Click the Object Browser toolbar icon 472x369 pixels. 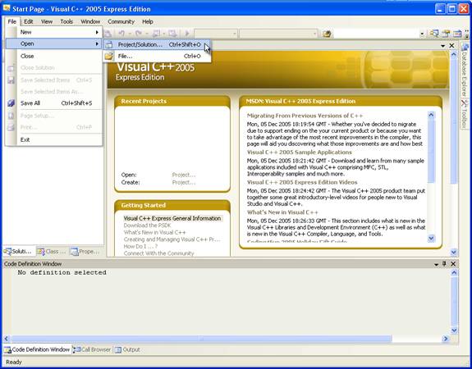(457, 34)
